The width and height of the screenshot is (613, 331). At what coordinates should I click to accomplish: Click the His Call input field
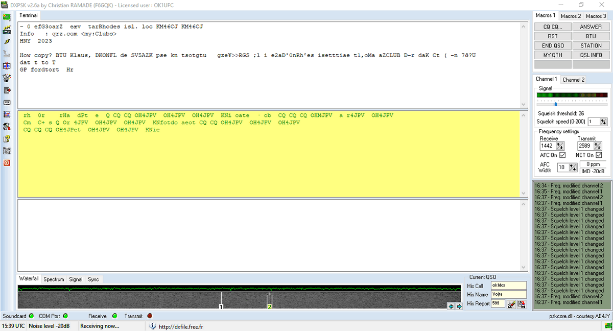click(x=508, y=286)
